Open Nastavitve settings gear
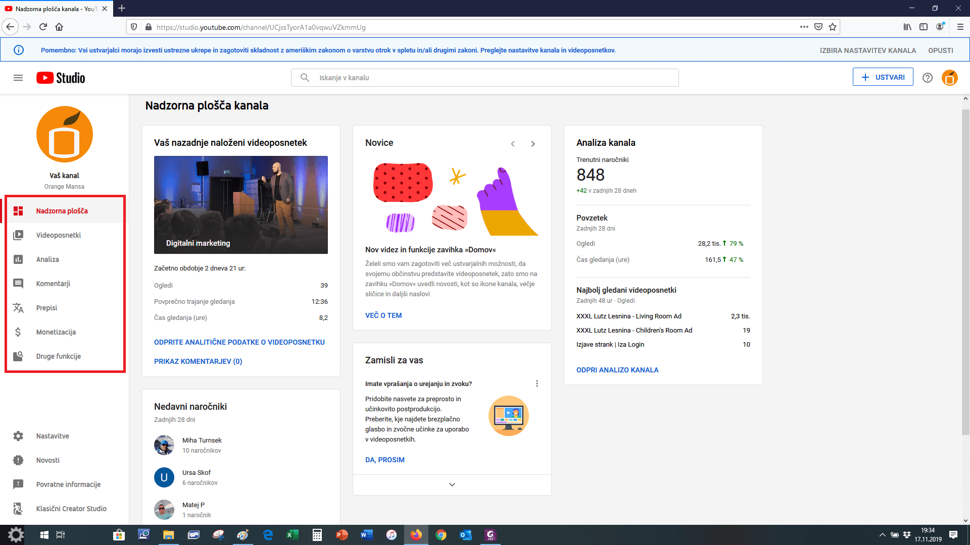 pos(18,436)
